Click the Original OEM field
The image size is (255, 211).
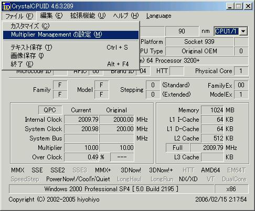(199, 51)
